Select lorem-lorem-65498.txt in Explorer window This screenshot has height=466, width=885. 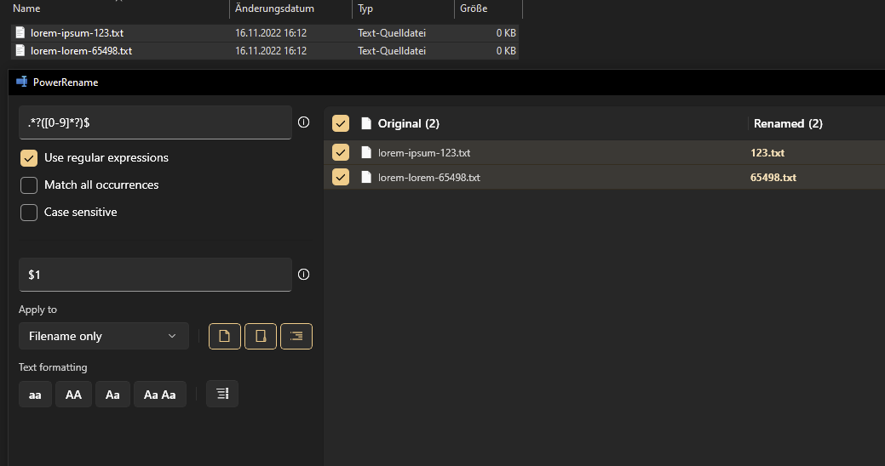[x=81, y=51]
